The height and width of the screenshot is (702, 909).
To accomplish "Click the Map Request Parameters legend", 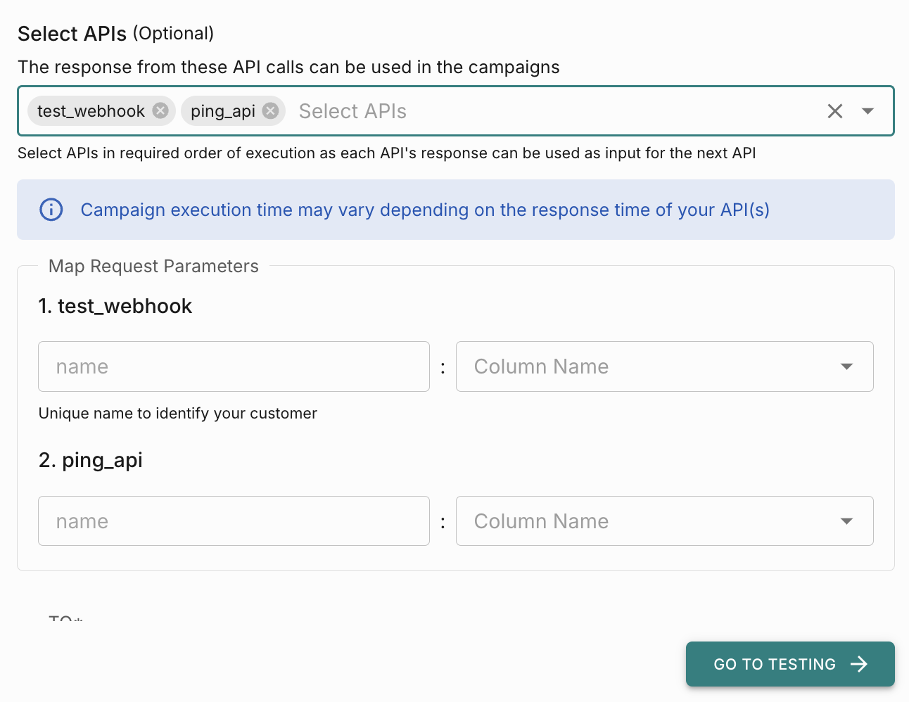I will 153,266.
